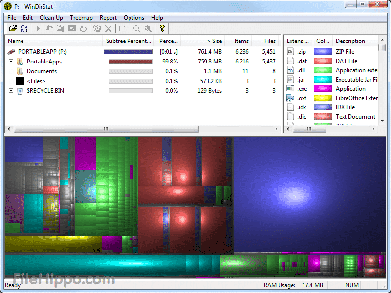Image resolution: width=391 pixels, height=293 pixels.
Task: Click the Delete X toolbar icon
Action: pyautogui.click(x=108, y=29)
